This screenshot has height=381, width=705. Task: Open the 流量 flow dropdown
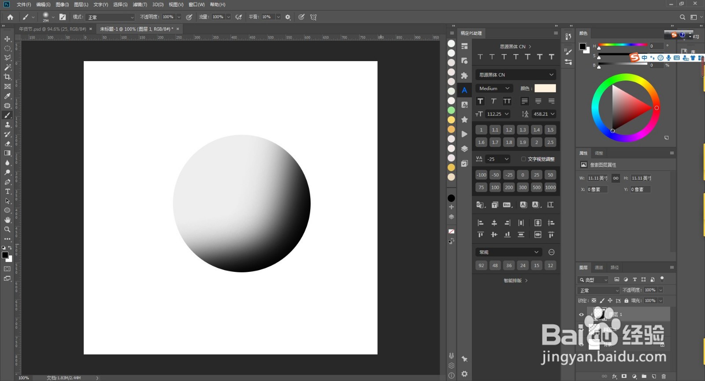[228, 17]
